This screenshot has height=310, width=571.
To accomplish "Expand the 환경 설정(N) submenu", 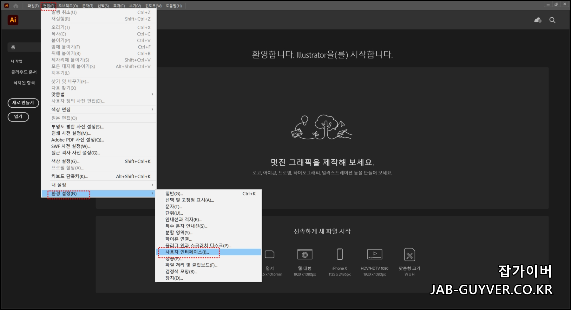I will (x=99, y=193).
